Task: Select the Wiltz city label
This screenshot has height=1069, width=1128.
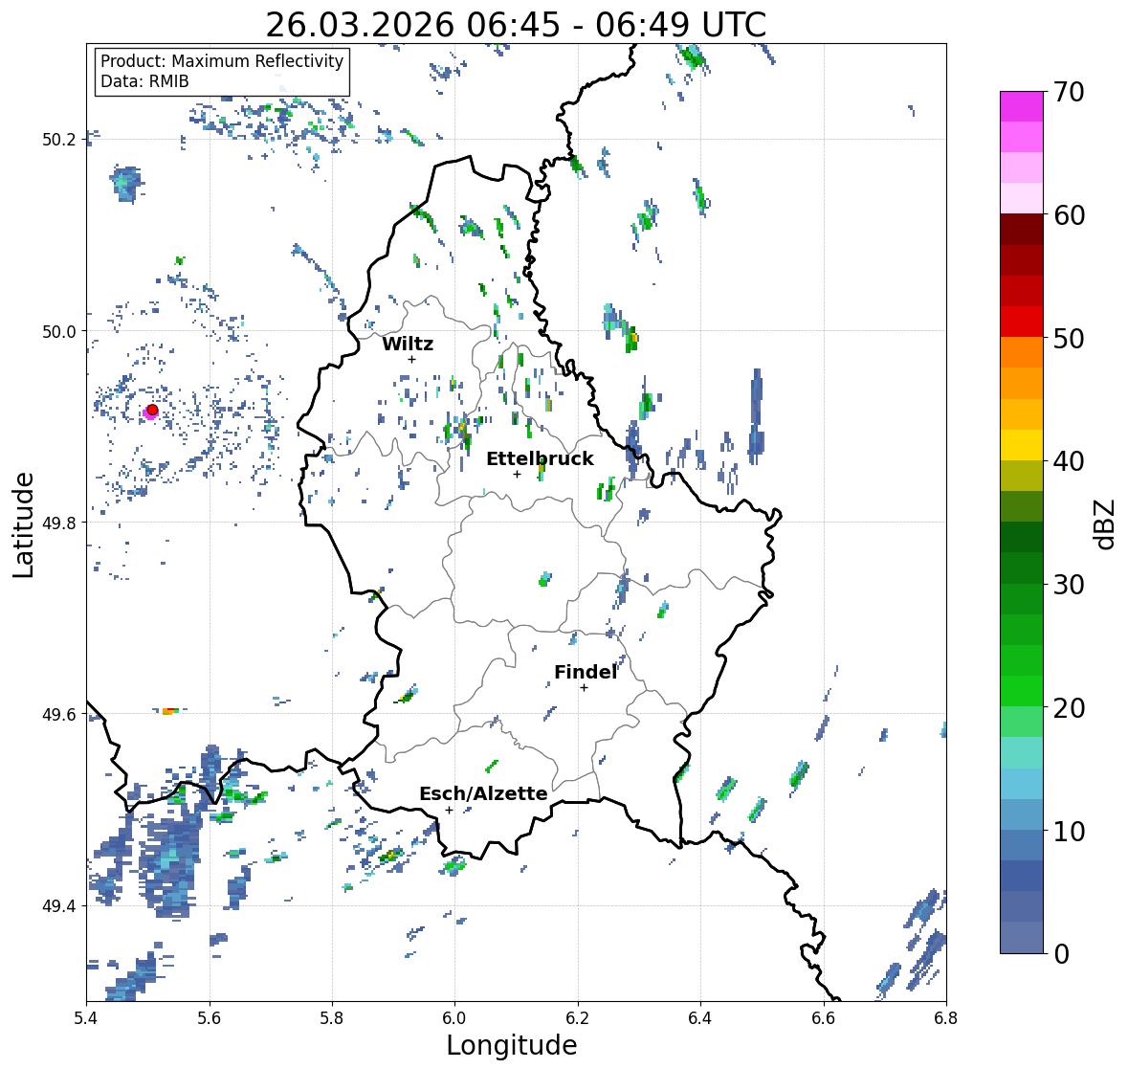Action: coord(408,344)
